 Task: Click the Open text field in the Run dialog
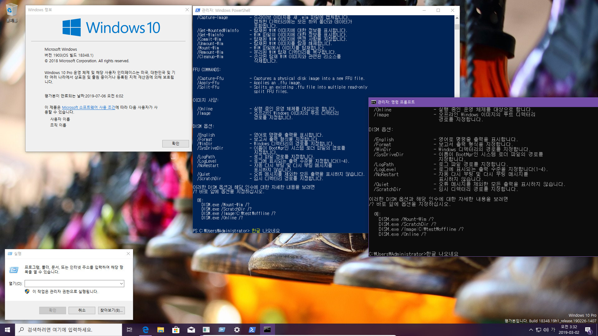pos(72,283)
